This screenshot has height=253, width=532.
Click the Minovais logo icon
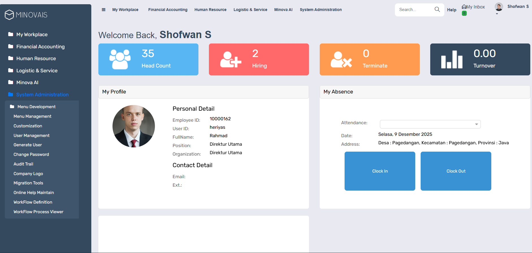[9, 15]
